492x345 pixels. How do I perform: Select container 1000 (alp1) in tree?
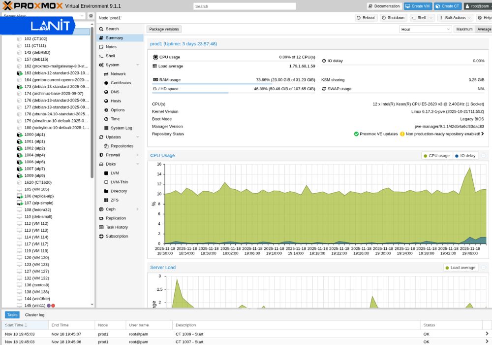click(34, 135)
